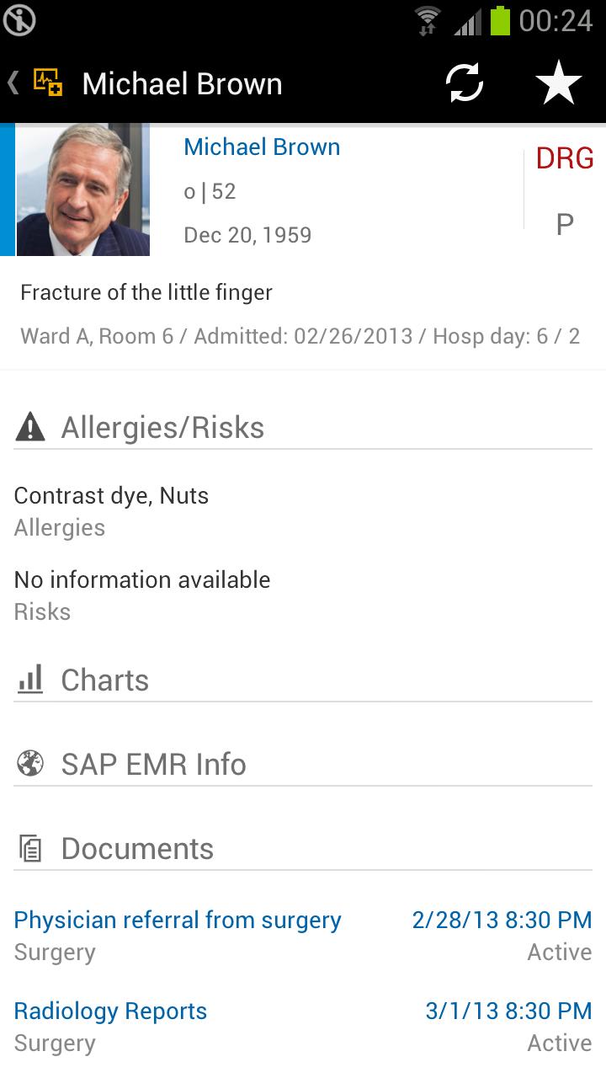
Task: Go back using the left chevron
Action: 13,83
